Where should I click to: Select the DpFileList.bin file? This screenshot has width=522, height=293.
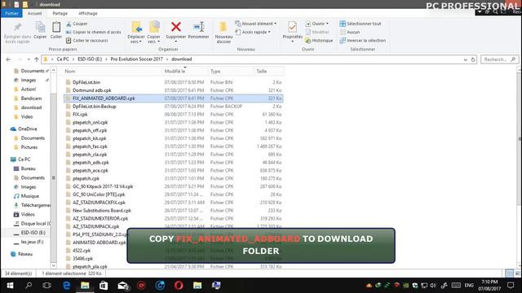[86, 82]
